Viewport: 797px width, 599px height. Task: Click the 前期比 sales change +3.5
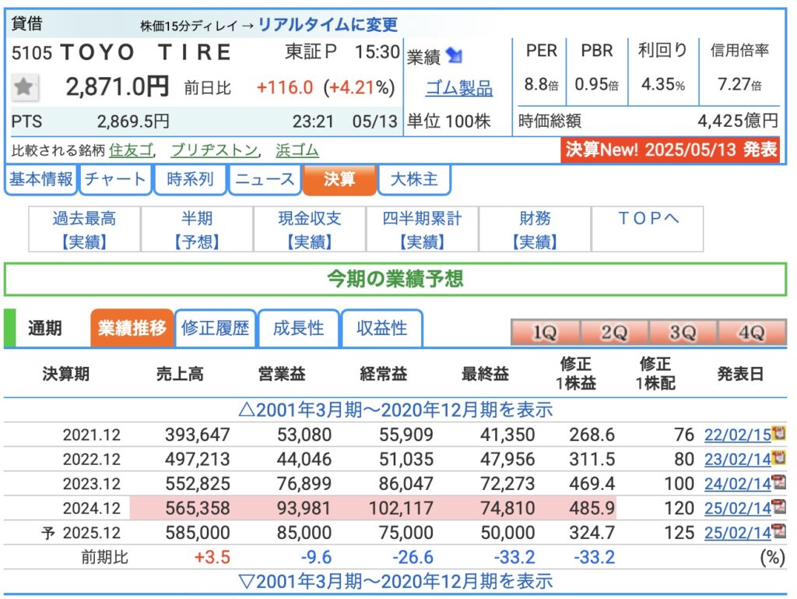[212, 557]
